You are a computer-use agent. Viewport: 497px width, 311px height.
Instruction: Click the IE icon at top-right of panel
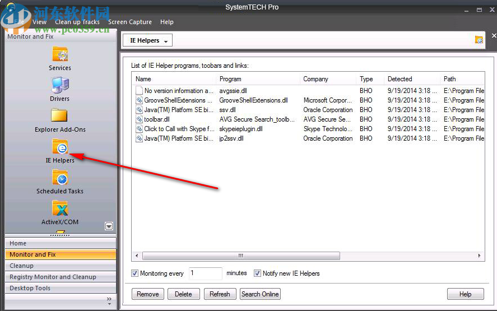tap(479, 40)
